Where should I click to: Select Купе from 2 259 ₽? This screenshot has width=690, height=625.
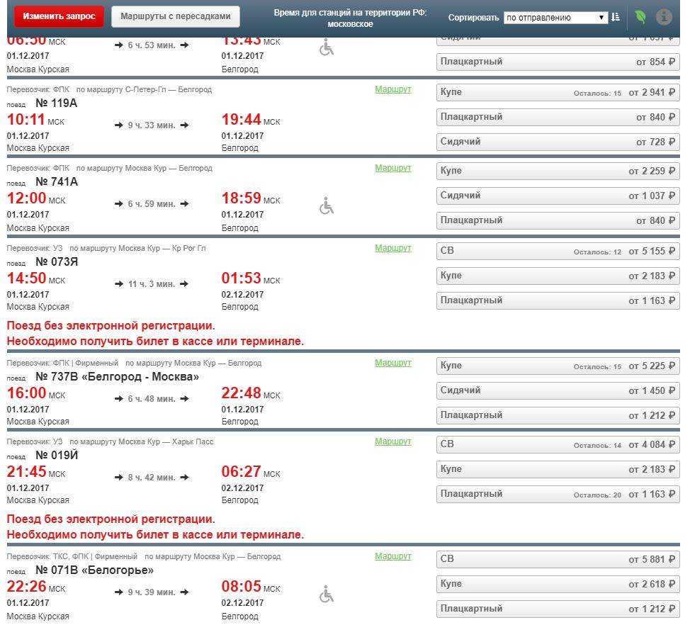(x=558, y=171)
